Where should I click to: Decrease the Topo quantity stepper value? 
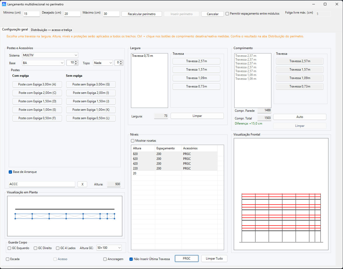pyautogui.click(x=121, y=64)
